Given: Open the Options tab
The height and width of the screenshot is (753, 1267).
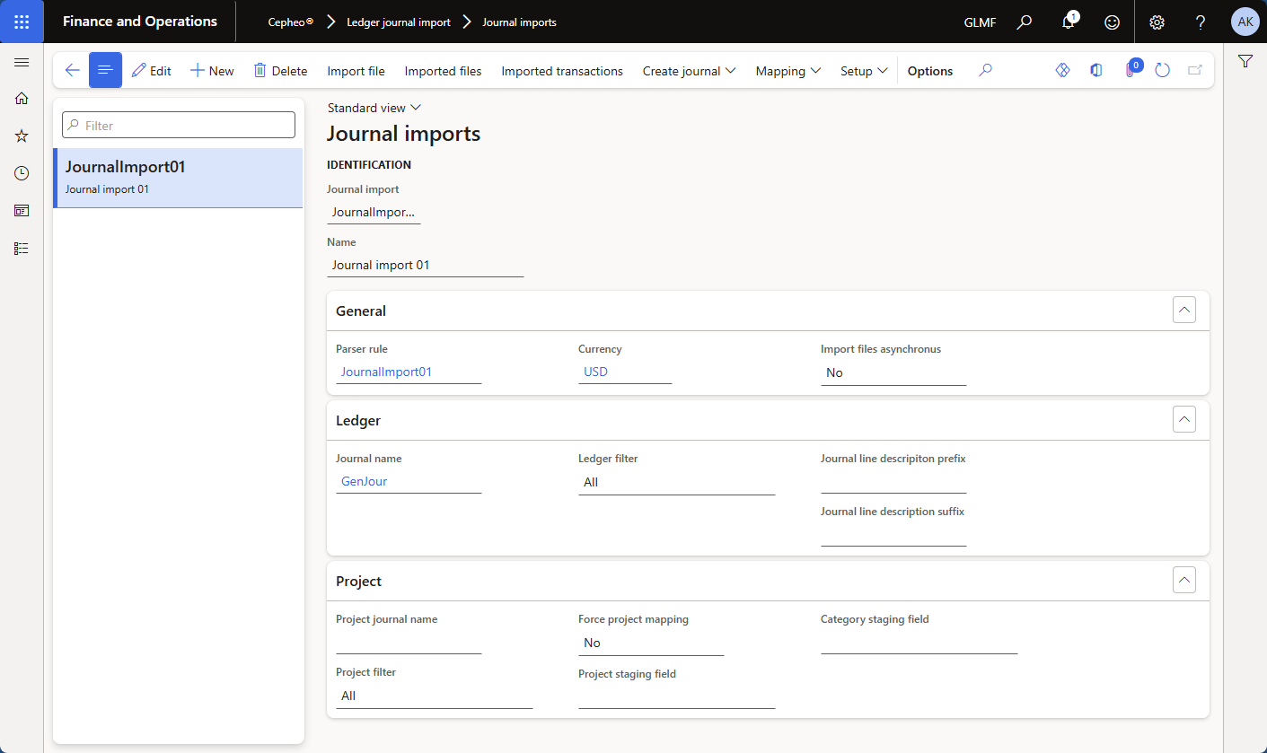Looking at the screenshot, I should (929, 71).
